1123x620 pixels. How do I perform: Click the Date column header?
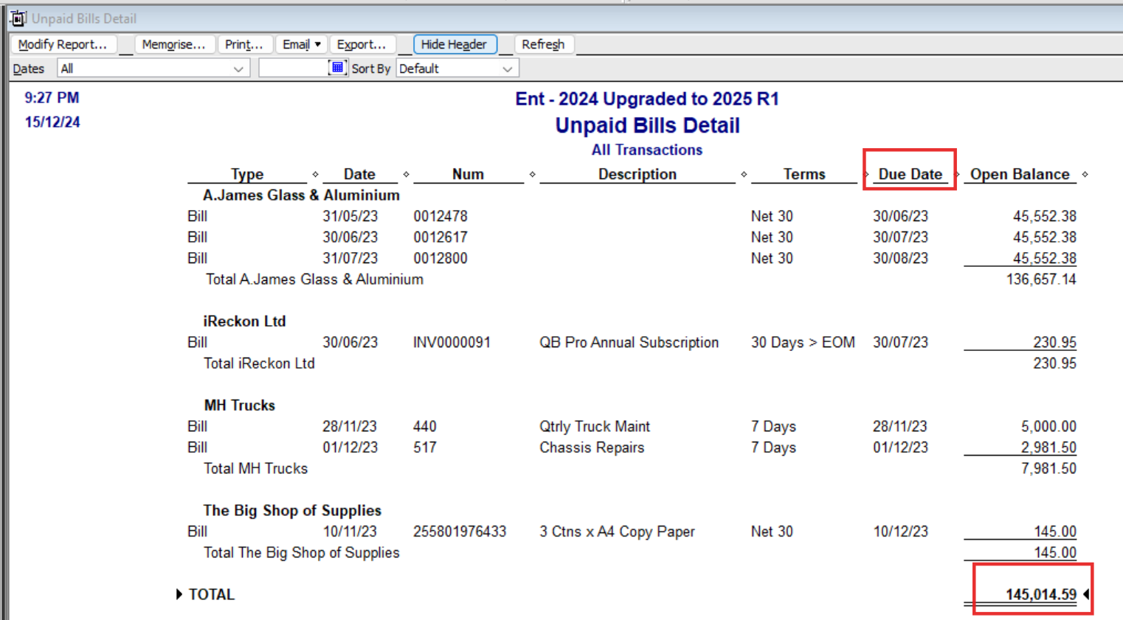[359, 174]
